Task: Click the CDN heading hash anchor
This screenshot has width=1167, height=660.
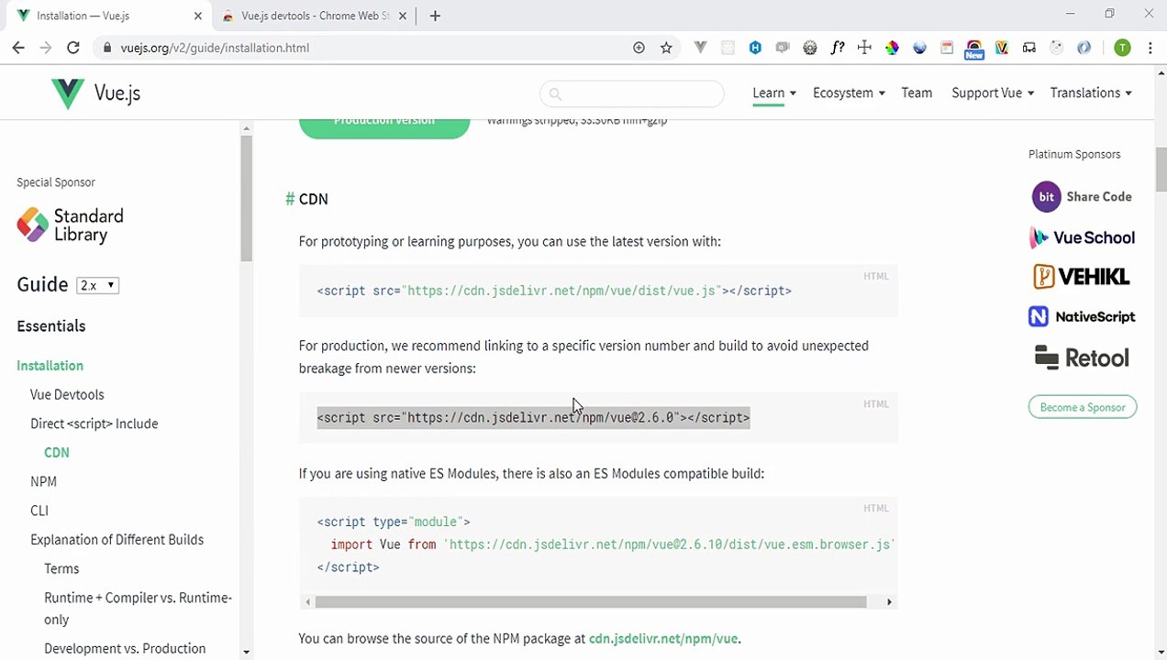Action: [290, 199]
